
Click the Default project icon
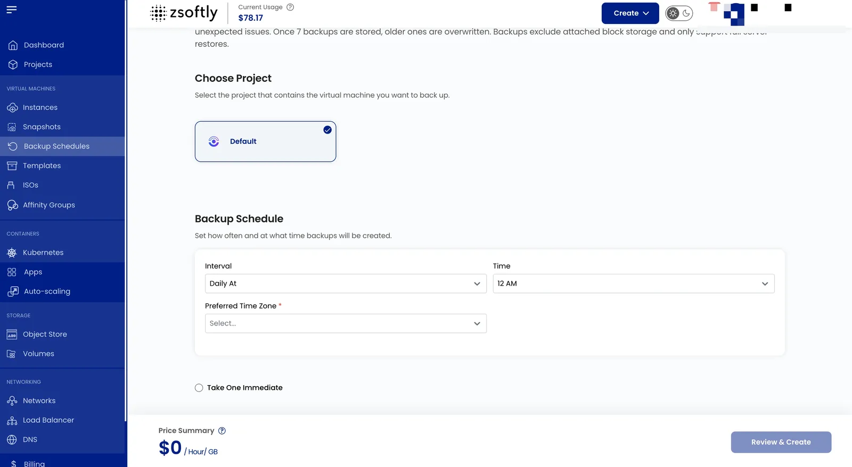point(214,141)
